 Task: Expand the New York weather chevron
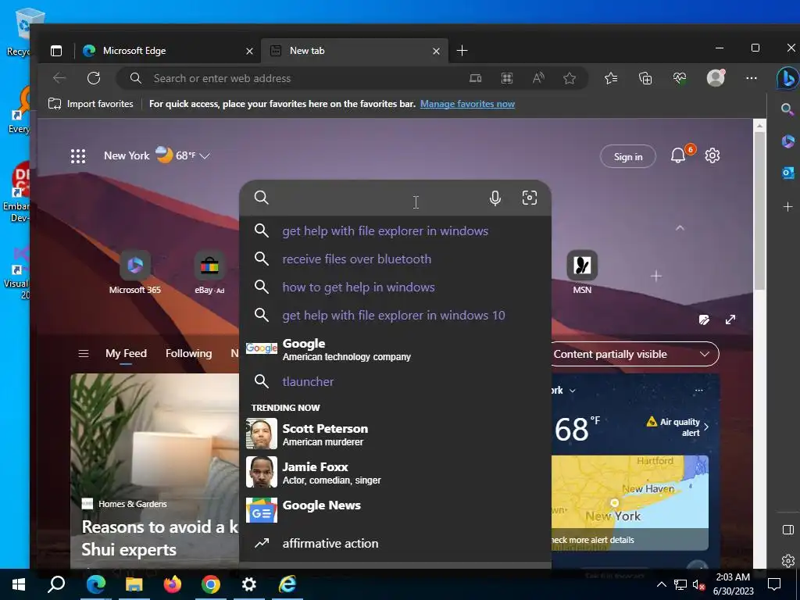(x=205, y=156)
